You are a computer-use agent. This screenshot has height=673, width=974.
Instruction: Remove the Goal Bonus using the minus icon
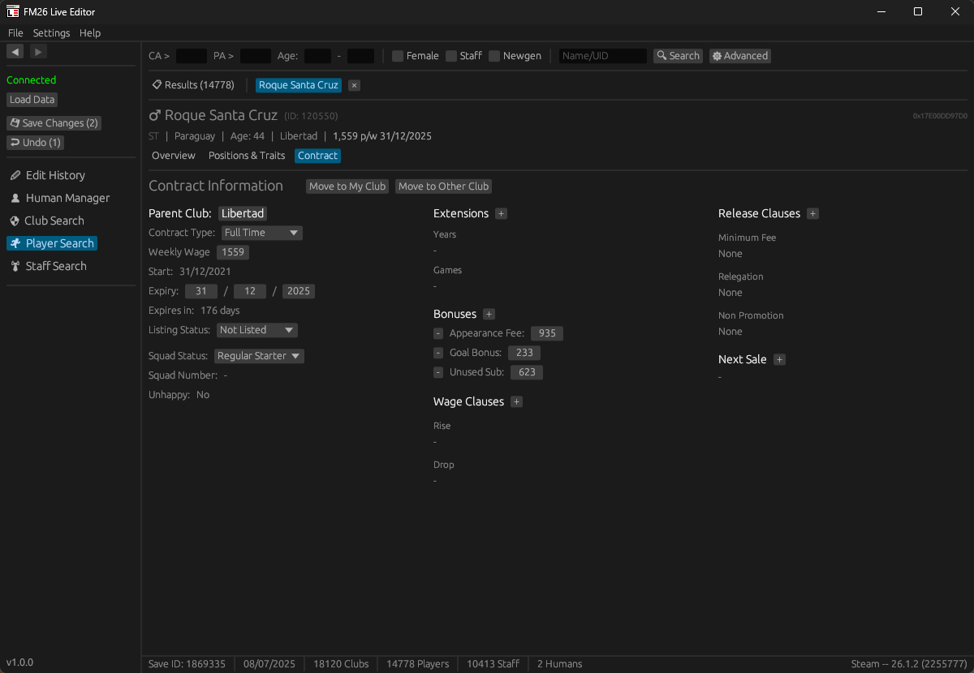437,353
